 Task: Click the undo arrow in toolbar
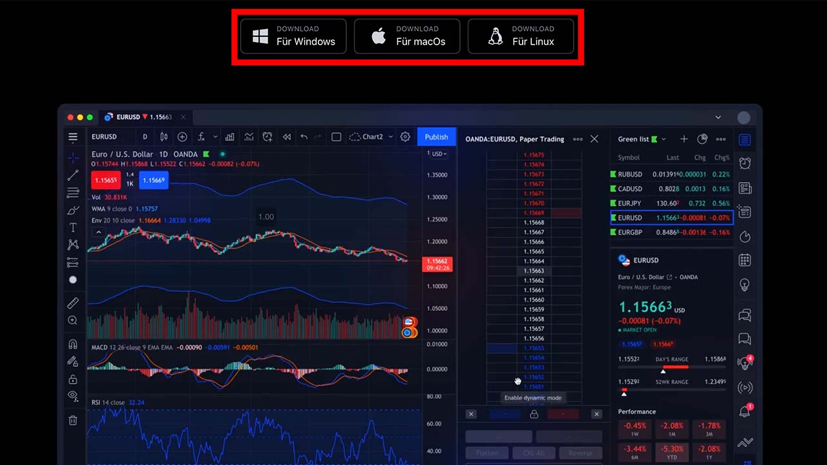coord(304,137)
